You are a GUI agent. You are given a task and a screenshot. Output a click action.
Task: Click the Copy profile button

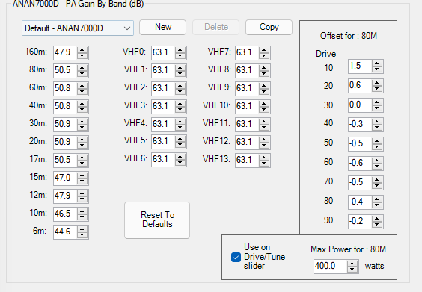tap(269, 27)
